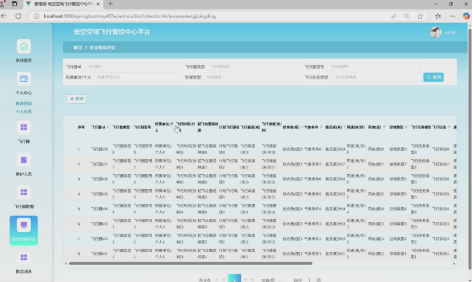This screenshot has width=472, height=282.
Task: Focus the 所属单位/个人 search field
Action: (138, 77)
